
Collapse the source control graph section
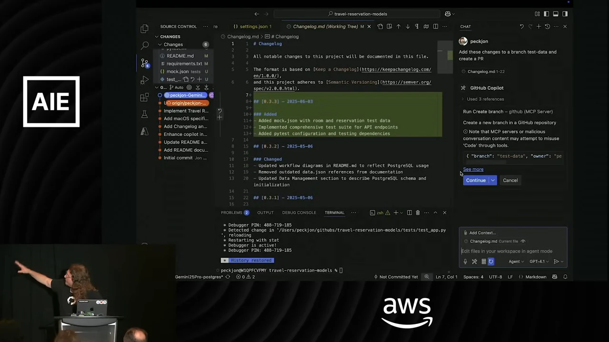pos(160,87)
